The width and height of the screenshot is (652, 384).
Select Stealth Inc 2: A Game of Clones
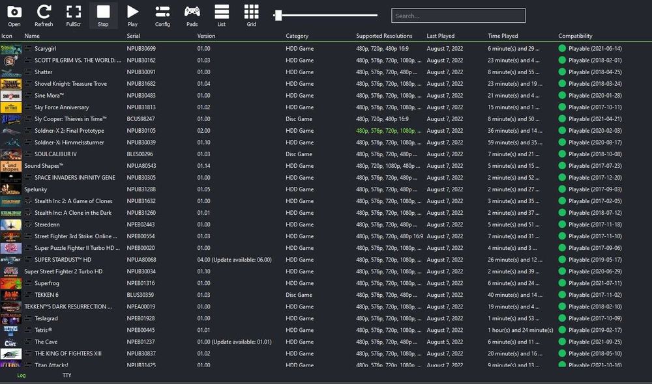(x=73, y=201)
